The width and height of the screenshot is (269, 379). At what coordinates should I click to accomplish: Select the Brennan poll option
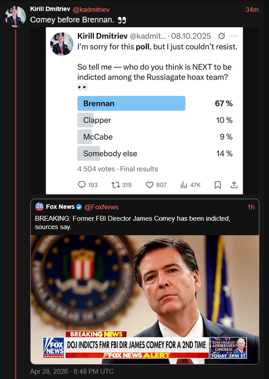pos(131,104)
